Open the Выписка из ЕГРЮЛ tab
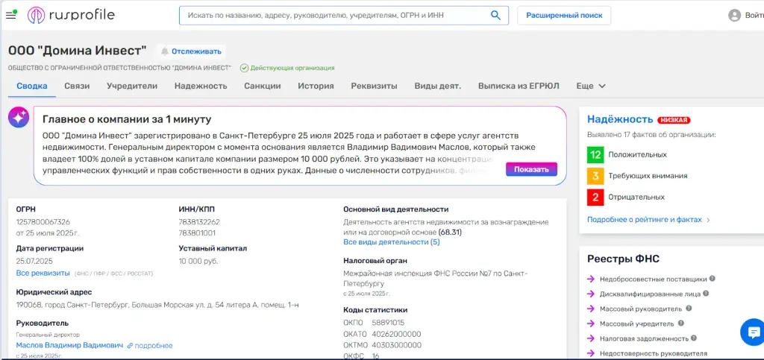Image resolution: width=764 pixels, height=360 pixels. click(519, 86)
